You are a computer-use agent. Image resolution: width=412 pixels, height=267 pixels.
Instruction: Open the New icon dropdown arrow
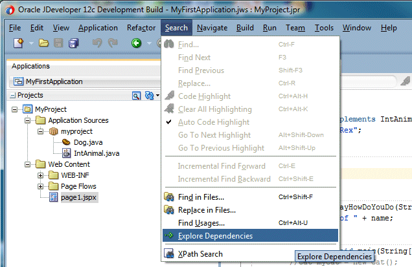point(31,43)
